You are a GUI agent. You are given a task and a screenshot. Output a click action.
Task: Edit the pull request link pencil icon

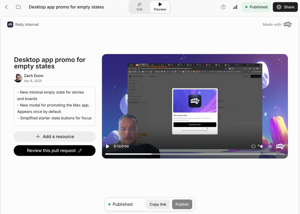coord(80,151)
